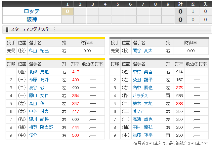Screen dimensions: 213x145
Task: Click 秋山 拓巳 ERA value 0.00
Action: coord(87,51)
